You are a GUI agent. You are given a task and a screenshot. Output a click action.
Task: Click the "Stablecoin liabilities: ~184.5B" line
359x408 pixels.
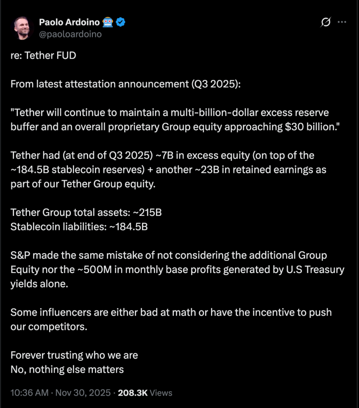(79, 227)
